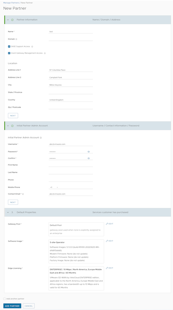
Task: Open Mobile Phone country code dropdown
Action: [54, 187]
